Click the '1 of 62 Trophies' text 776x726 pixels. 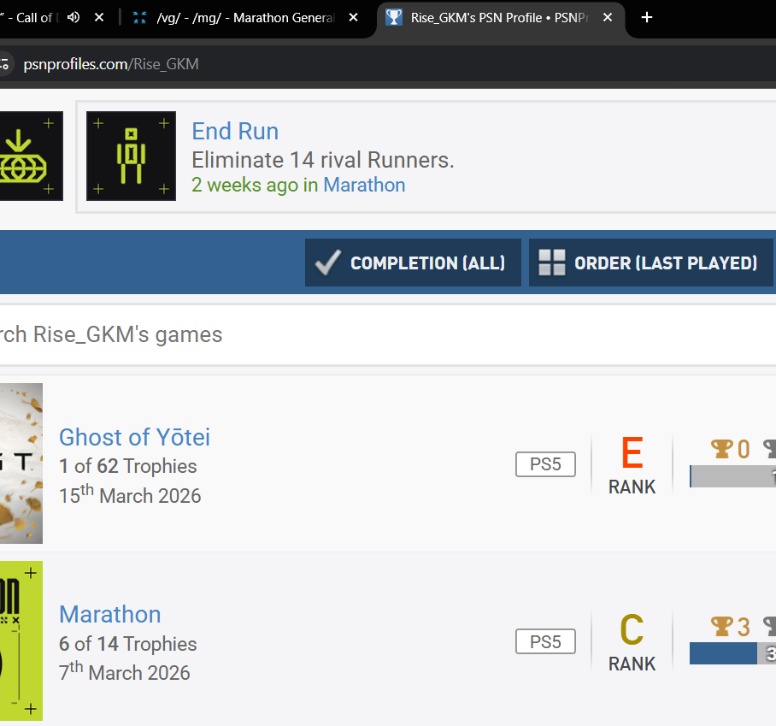tap(128, 466)
